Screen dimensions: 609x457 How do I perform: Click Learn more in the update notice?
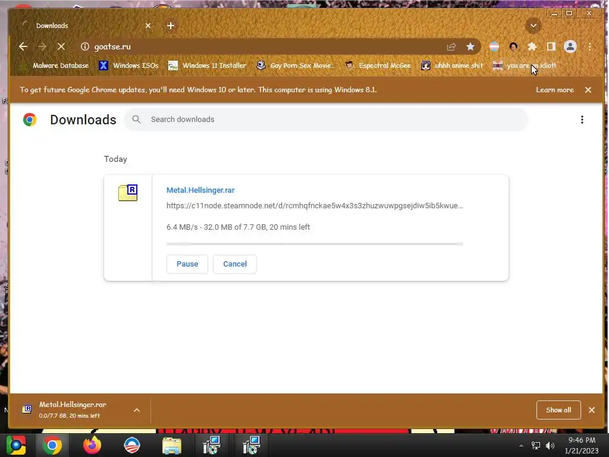click(555, 90)
